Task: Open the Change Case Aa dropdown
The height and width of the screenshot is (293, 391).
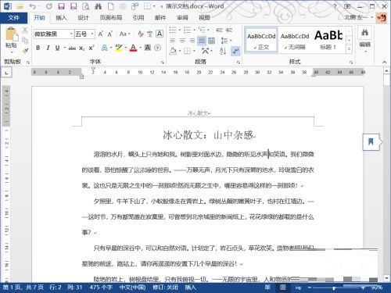Action: [x=124, y=34]
